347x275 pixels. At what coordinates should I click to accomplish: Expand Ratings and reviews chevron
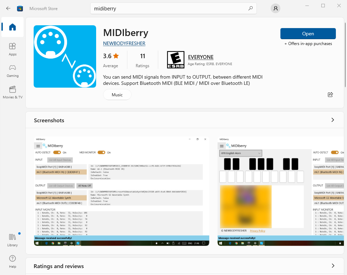point(332,266)
